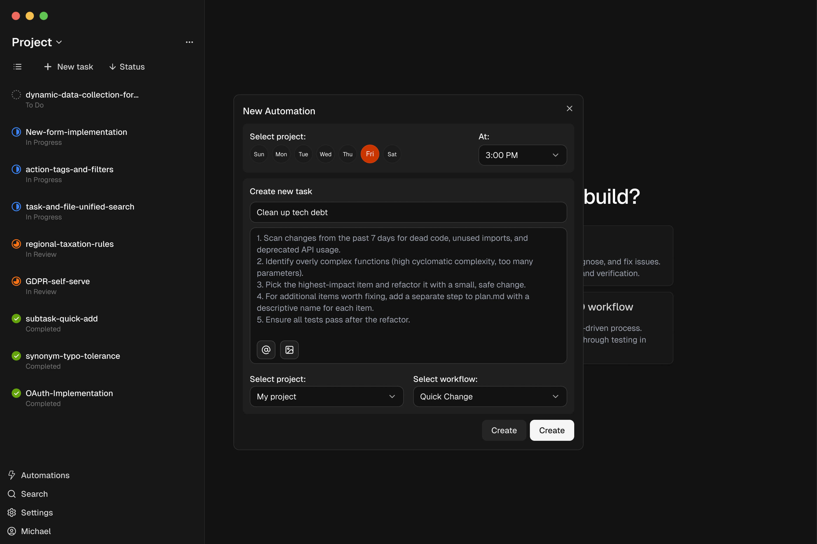This screenshot has height=544, width=817.
Task: Click the Michael profile icon
Action: (12, 531)
